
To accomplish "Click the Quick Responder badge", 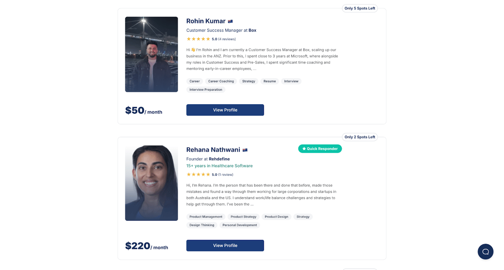I will pos(320,149).
